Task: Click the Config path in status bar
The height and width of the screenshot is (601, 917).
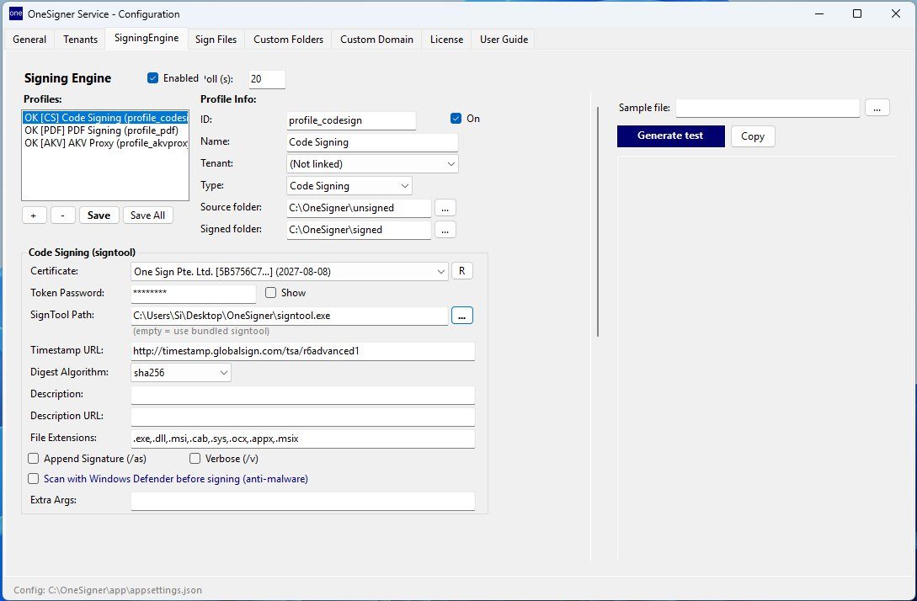Action: pos(108,590)
